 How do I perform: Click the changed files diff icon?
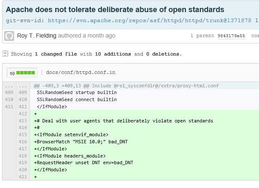[5, 54]
